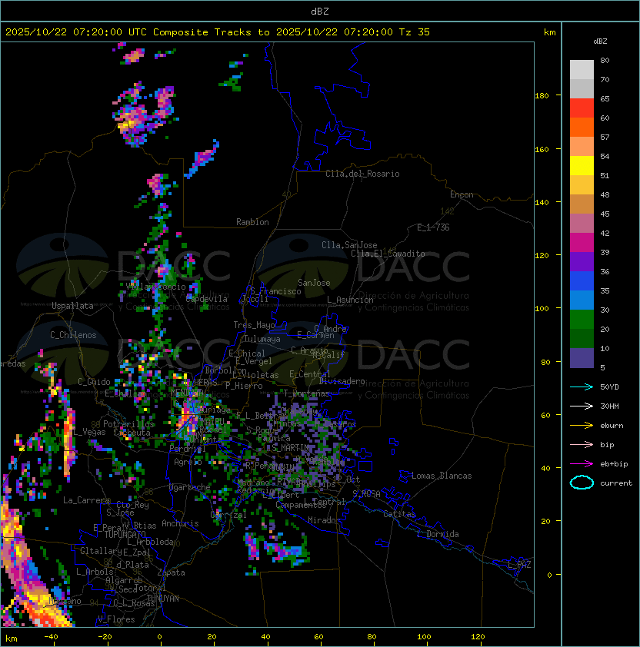Click the 60 dBZ red color swatch
This screenshot has height=647, width=640.
tap(582, 108)
